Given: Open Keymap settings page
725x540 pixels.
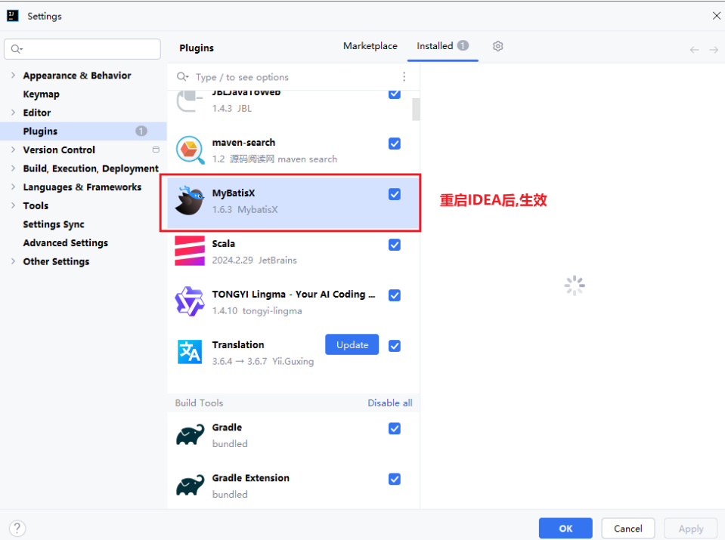Looking at the screenshot, I should (x=41, y=94).
